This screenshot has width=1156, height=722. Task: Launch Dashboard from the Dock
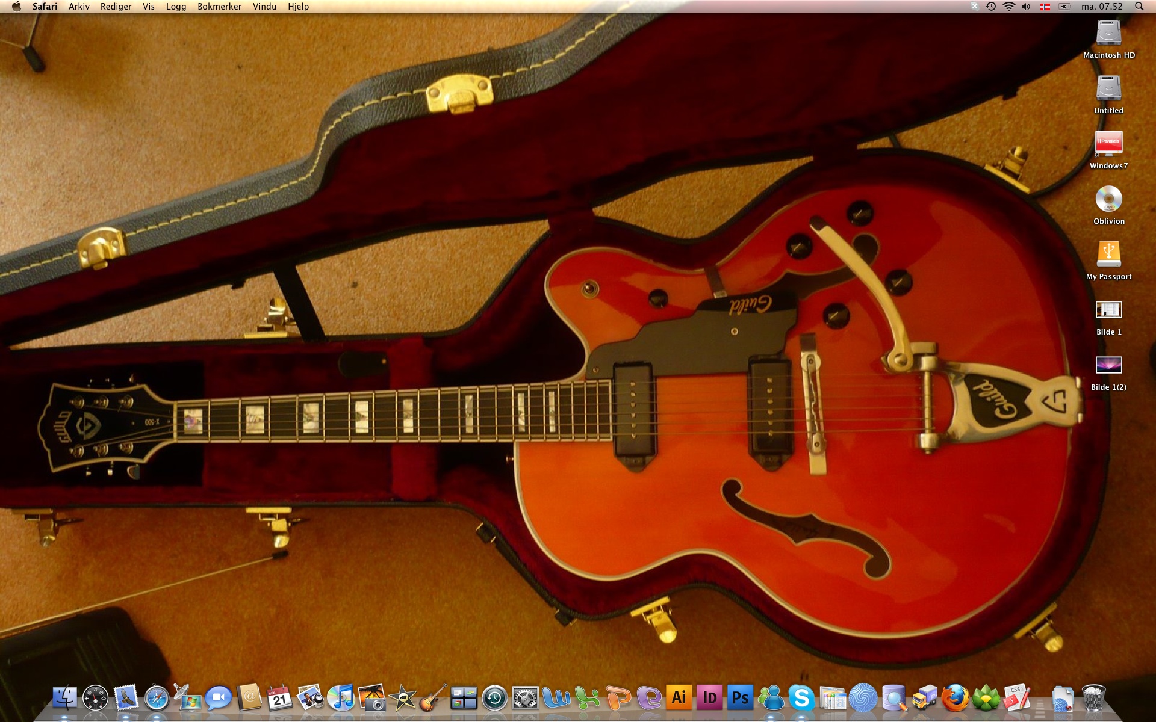(95, 698)
